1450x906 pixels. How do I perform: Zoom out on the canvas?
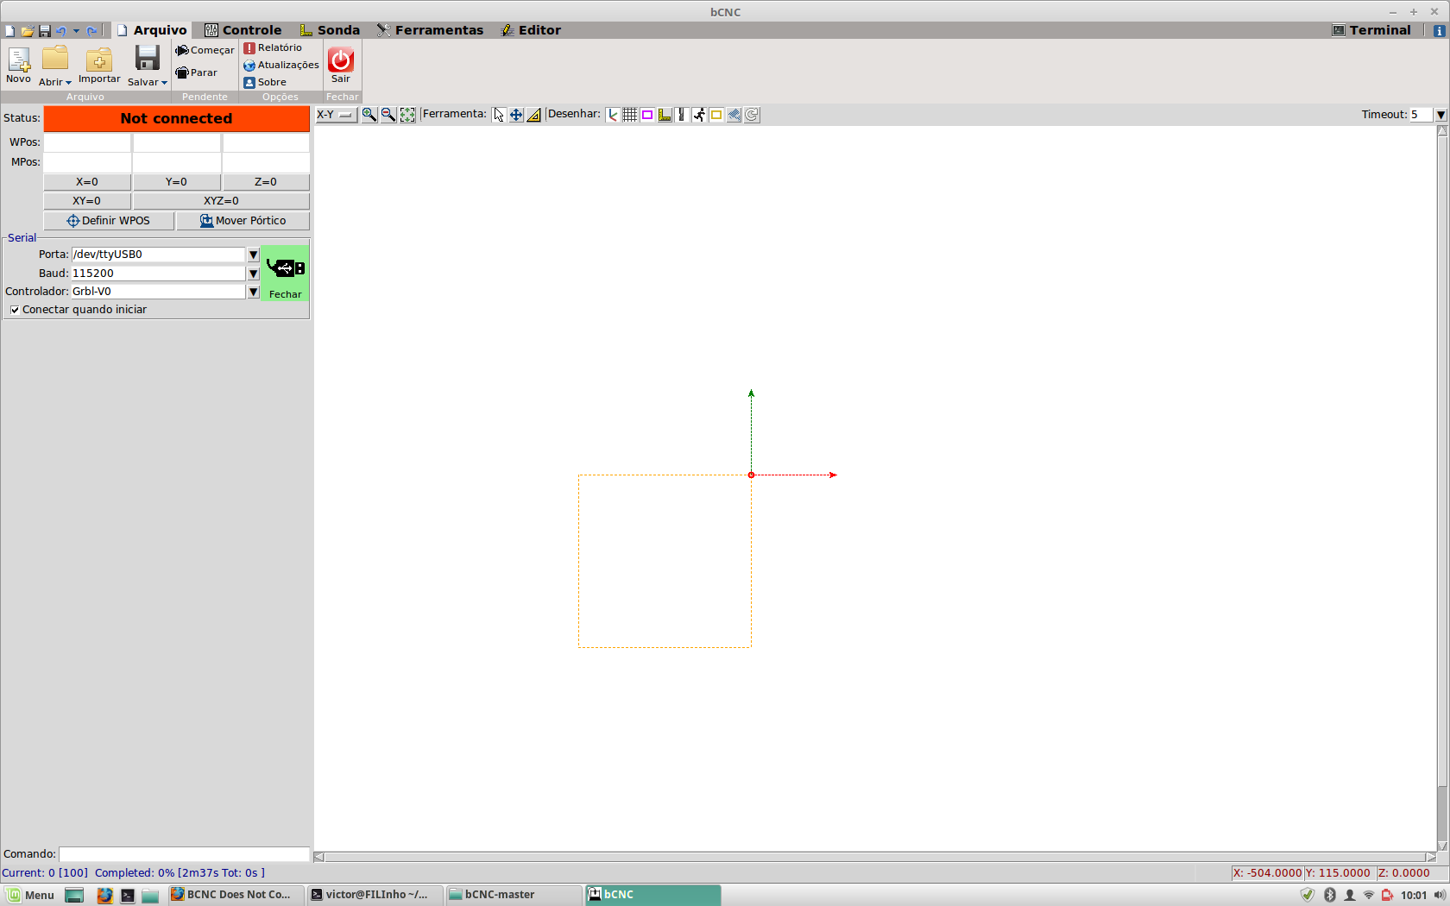(388, 115)
